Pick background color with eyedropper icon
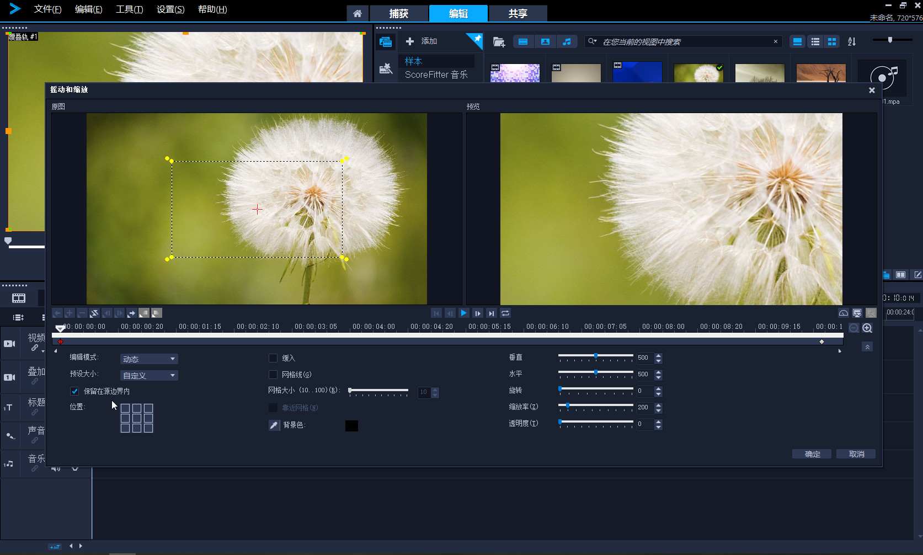 point(274,425)
